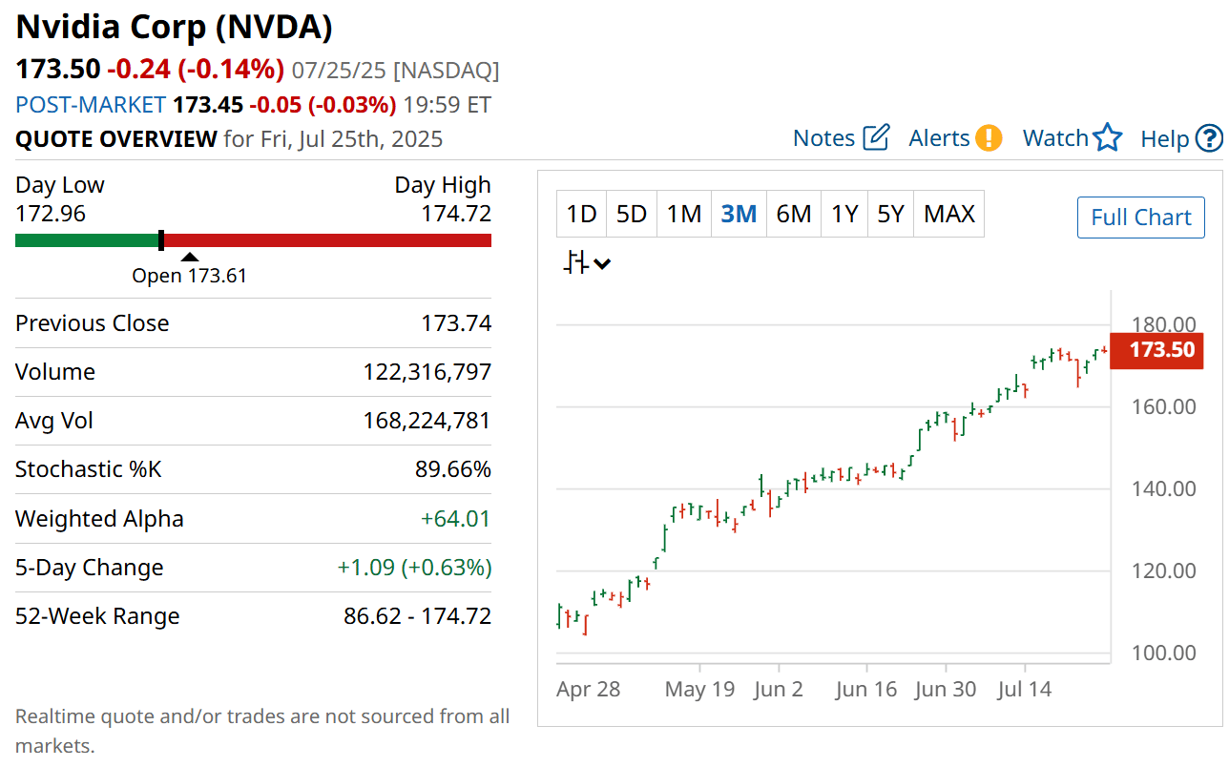Click the Weighted Alpha value +64.01

(456, 519)
